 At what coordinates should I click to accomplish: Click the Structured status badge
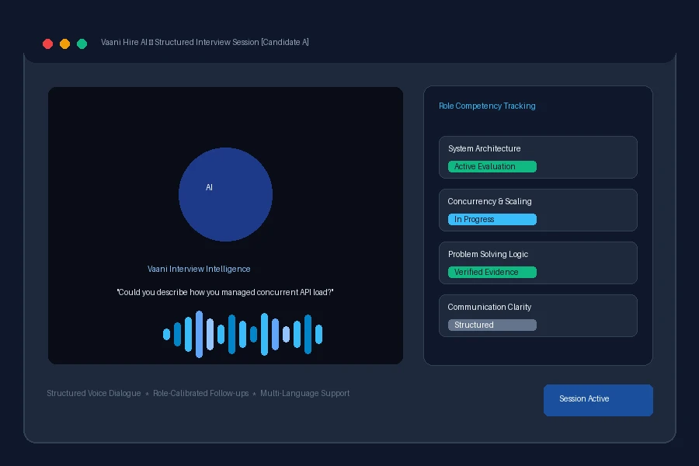(492, 325)
